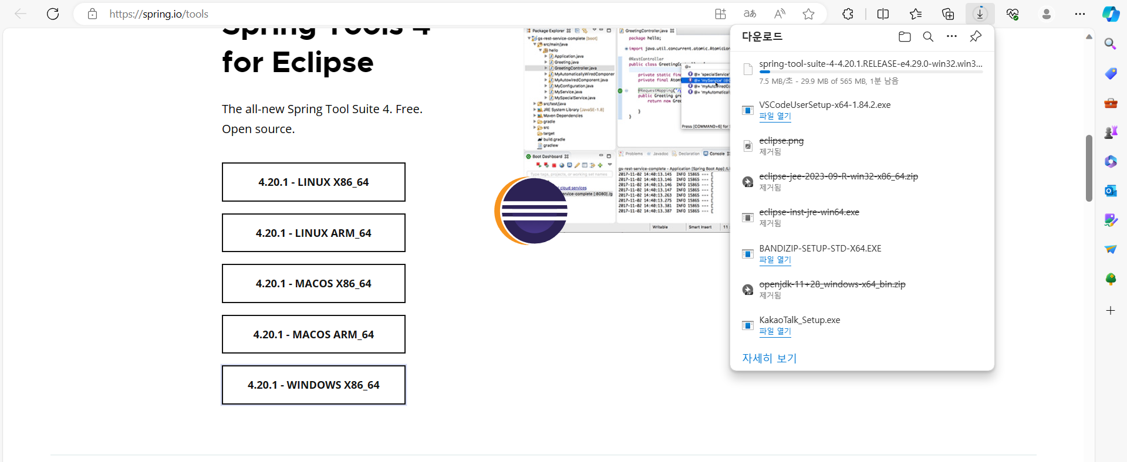Download 4.20.1 - MACOS ARM_64
The image size is (1127, 462).
[313, 334]
